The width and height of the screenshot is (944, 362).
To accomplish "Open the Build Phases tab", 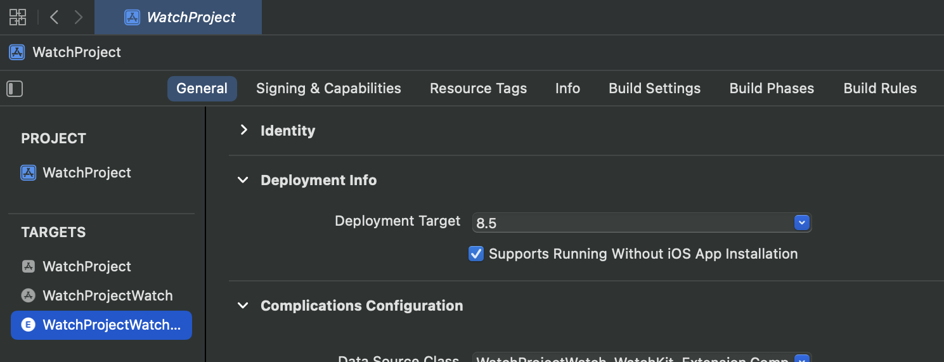I will [x=772, y=89].
